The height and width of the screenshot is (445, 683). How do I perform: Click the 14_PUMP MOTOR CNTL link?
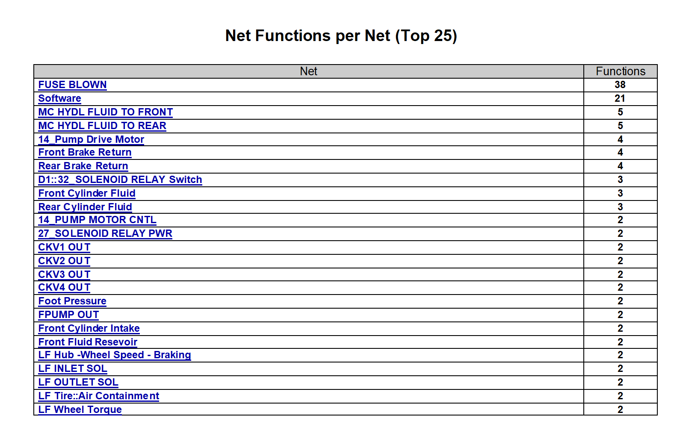97,220
